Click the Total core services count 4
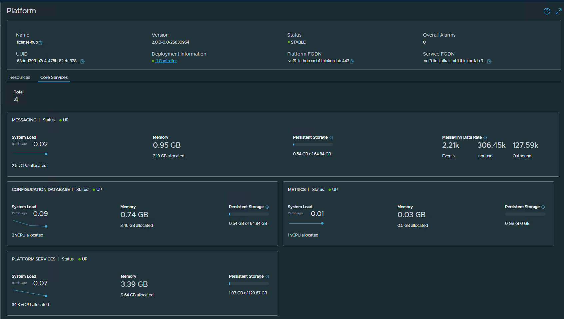 click(x=16, y=100)
